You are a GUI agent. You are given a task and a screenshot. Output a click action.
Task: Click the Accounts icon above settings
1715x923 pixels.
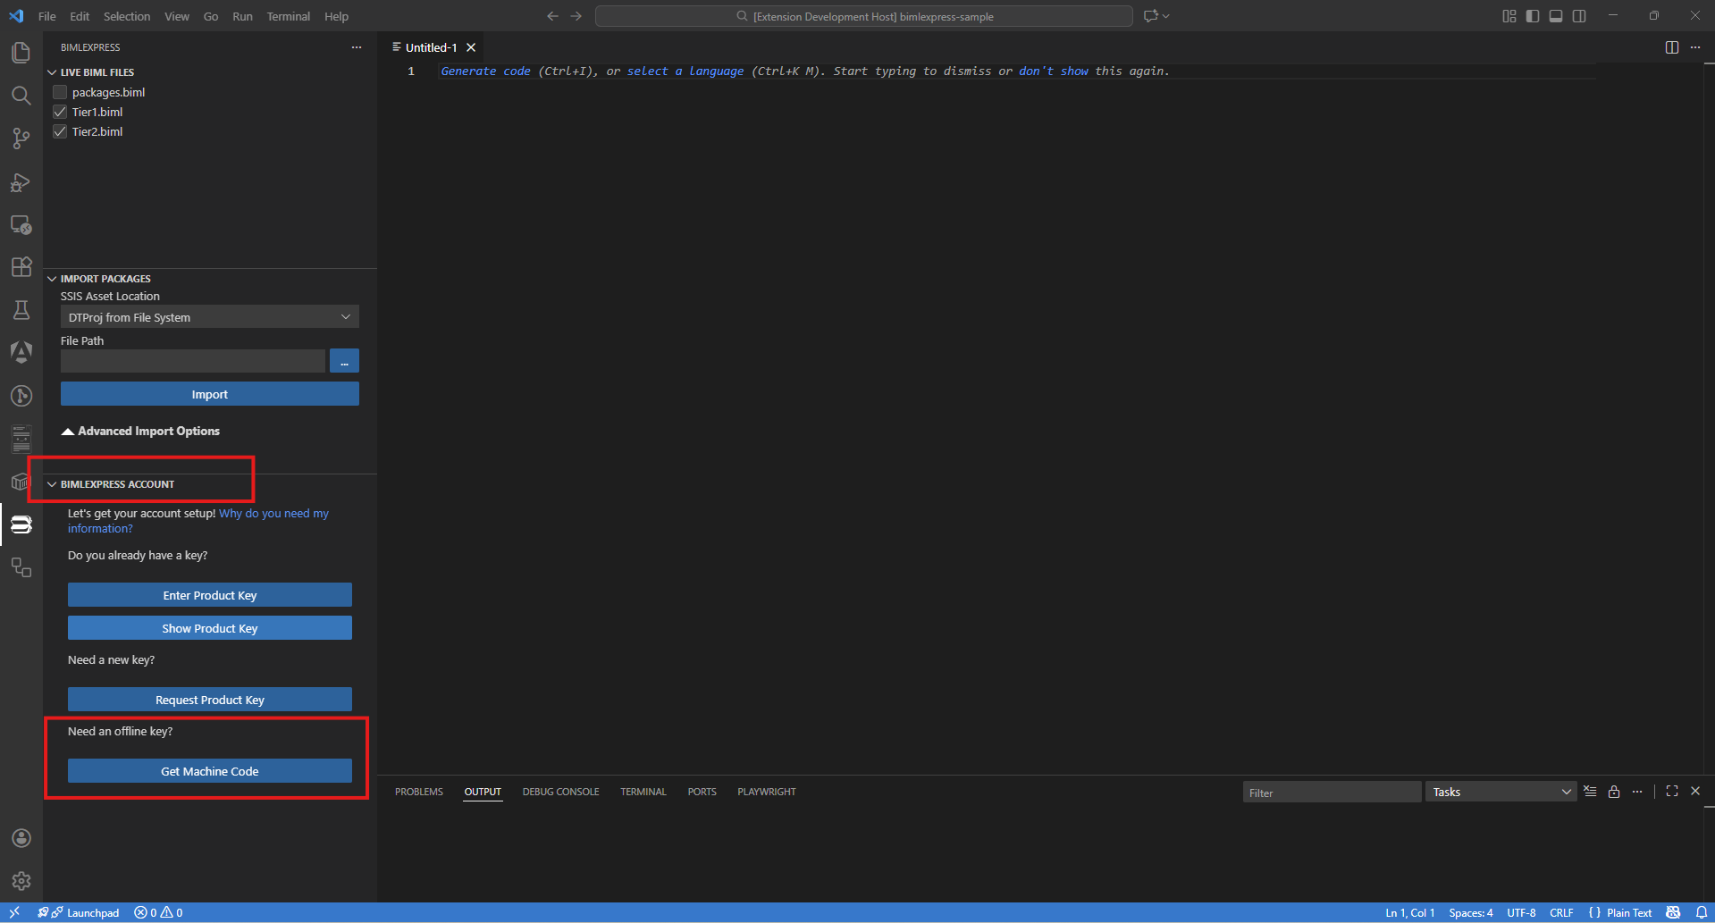tap(21, 838)
